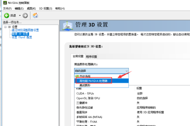Pick 自动选择 option with NVIDIA icon

84,77
